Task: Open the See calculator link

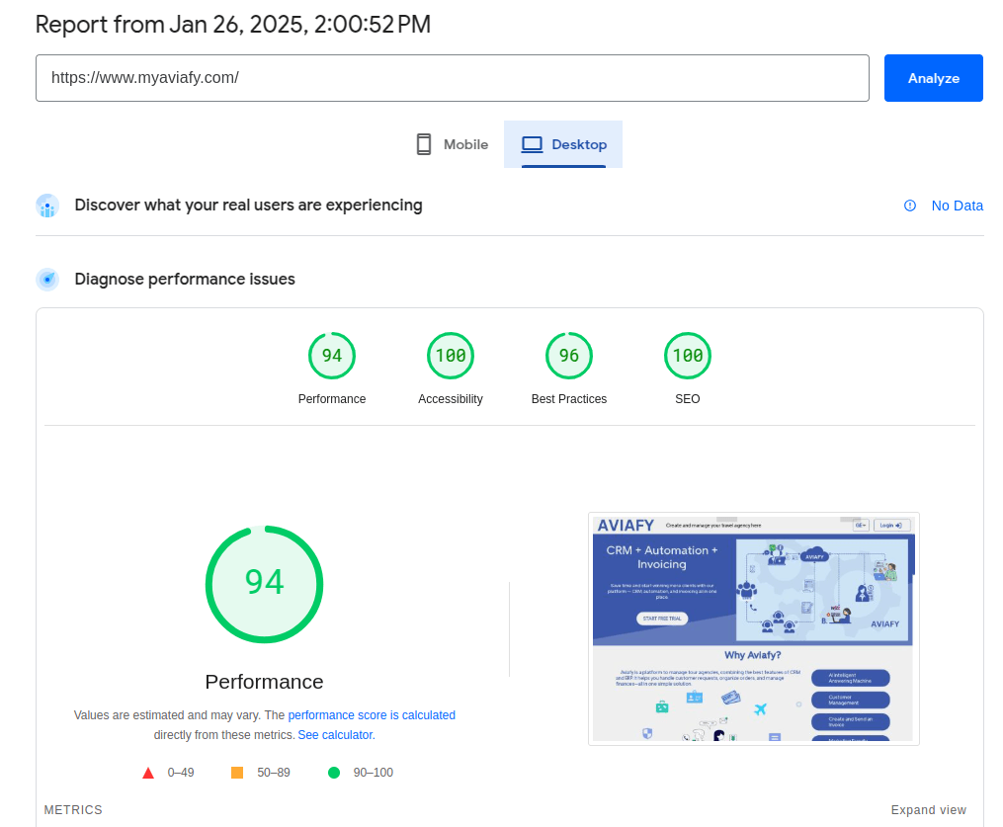Action: (x=336, y=735)
